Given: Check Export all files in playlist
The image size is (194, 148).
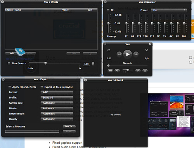Looking at the screenshot, I should pyautogui.click(x=42, y=87).
